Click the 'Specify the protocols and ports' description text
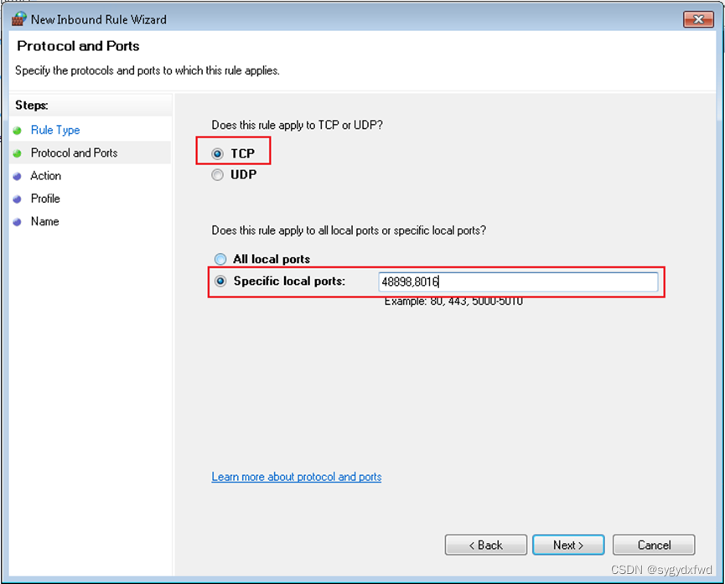 (148, 70)
